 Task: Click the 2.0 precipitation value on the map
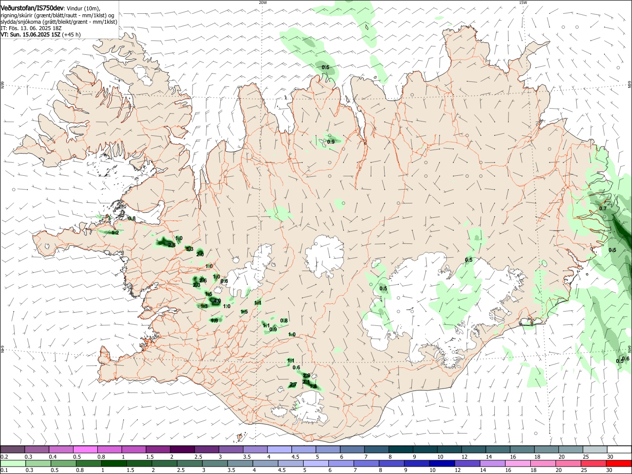200,254
